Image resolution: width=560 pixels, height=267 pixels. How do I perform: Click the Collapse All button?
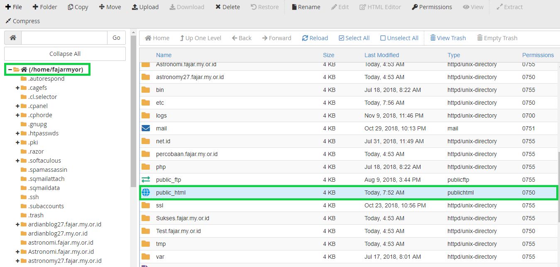(x=65, y=54)
